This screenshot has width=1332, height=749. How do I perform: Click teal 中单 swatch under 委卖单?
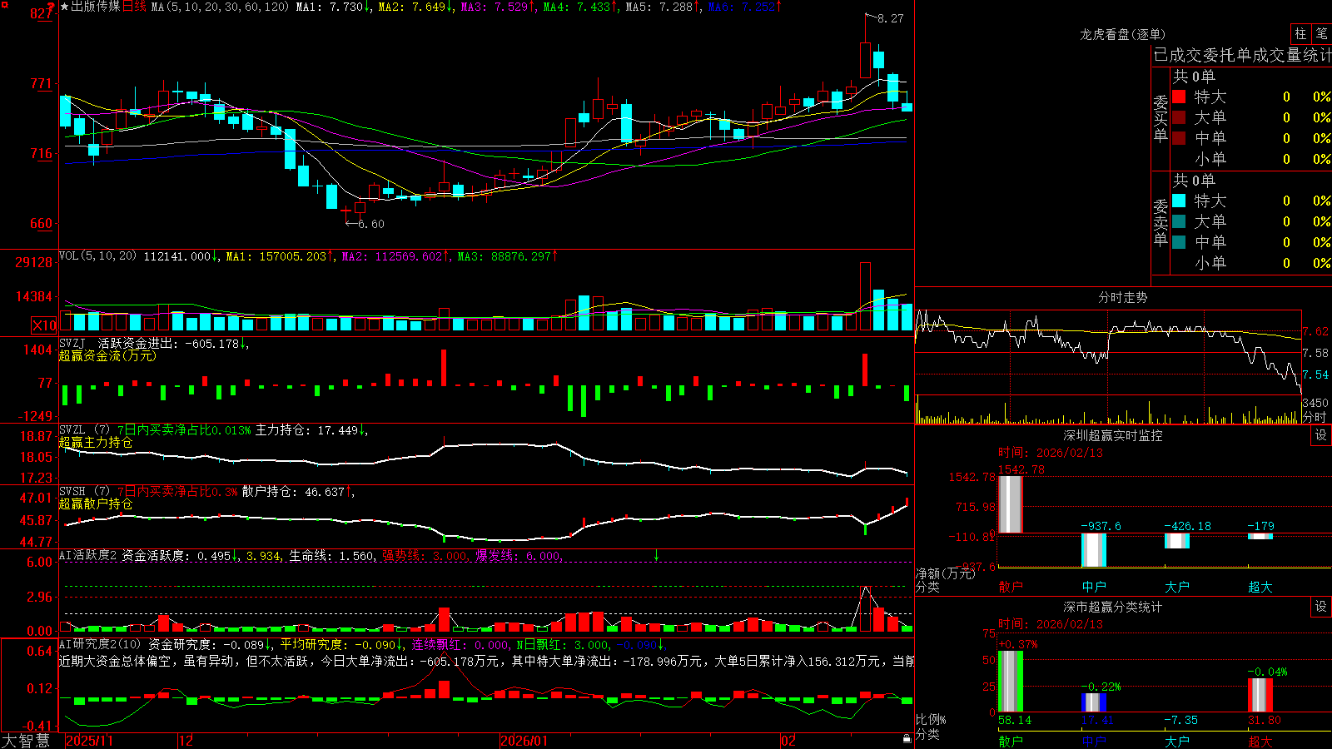click(1179, 242)
